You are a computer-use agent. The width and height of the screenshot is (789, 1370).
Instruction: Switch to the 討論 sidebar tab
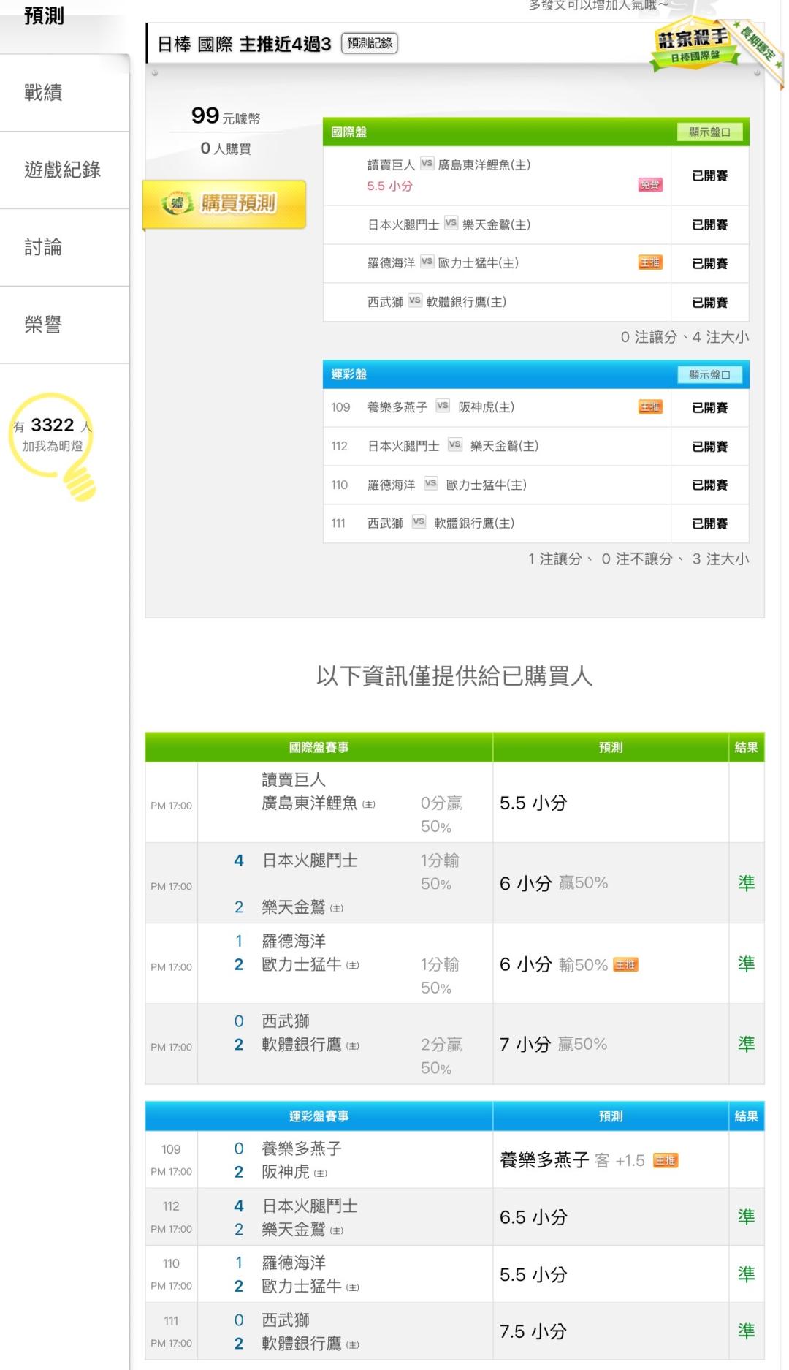coord(43,248)
